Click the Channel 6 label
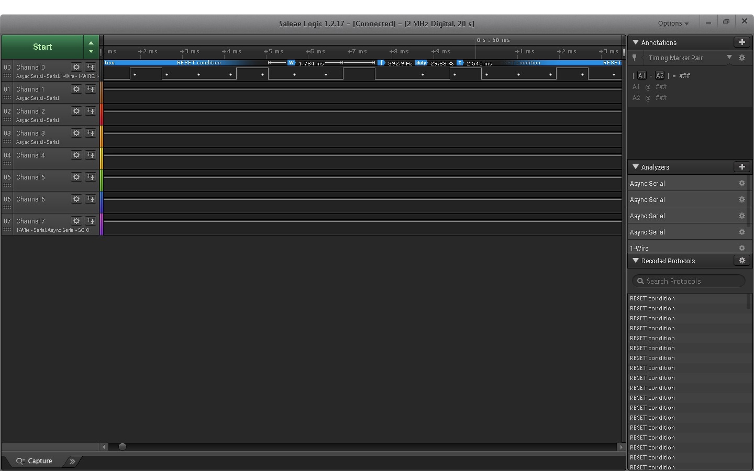Viewport: 754px width, 471px height. (30, 199)
